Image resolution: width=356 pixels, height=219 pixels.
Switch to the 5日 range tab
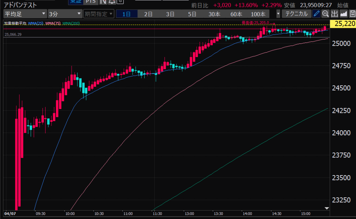tap(192, 14)
